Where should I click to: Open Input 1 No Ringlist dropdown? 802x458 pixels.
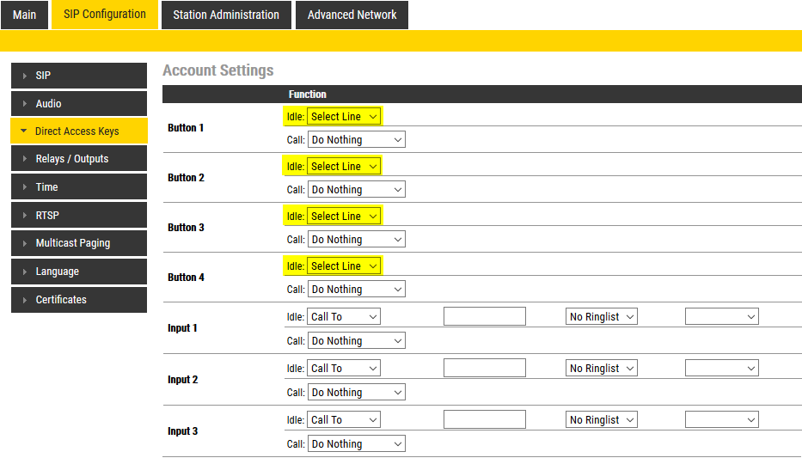[x=602, y=317]
